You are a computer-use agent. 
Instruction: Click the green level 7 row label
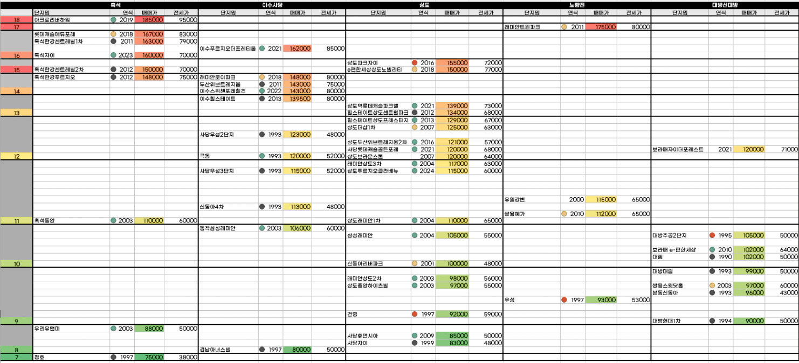(x=16, y=357)
